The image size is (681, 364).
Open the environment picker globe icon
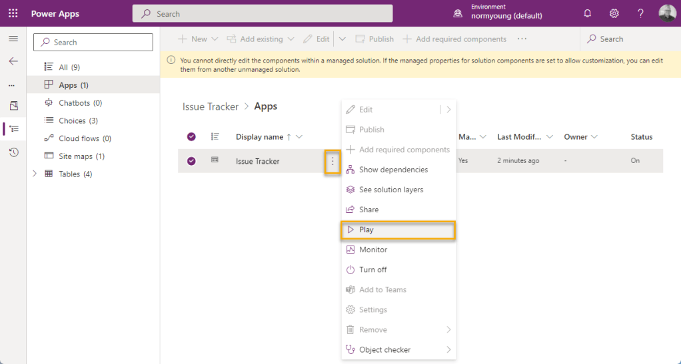click(458, 13)
